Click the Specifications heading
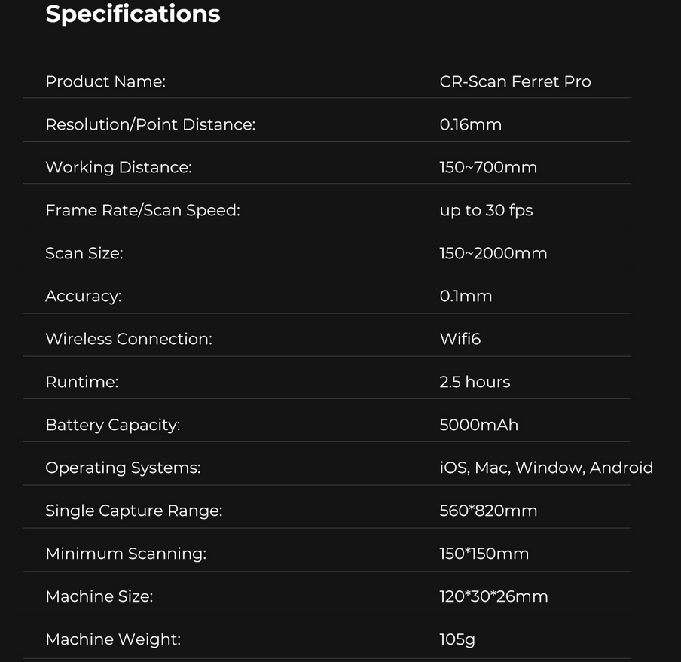The width and height of the screenshot is (681, 662). pyautogui.click(x=133, y=14)
